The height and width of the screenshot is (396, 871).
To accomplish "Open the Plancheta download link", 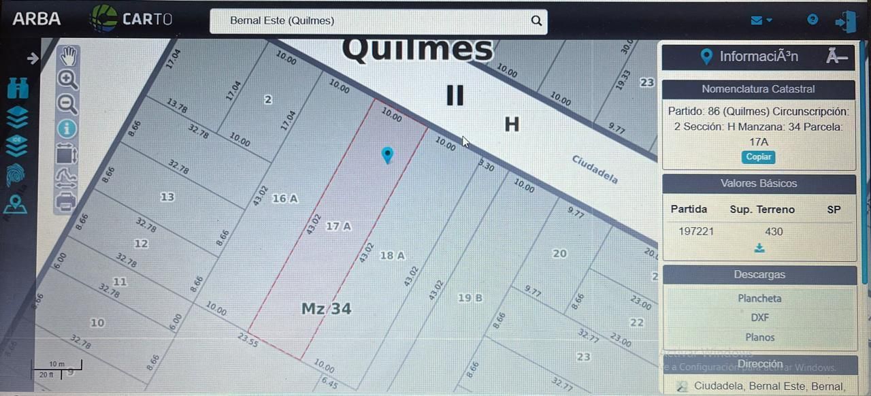I will pyautogui.click(x=759, y=298).
